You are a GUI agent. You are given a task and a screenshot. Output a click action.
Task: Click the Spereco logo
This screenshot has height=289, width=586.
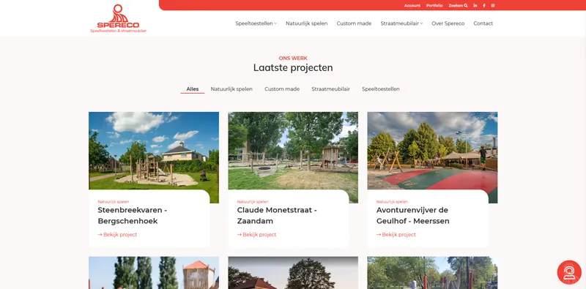point(118,18)
